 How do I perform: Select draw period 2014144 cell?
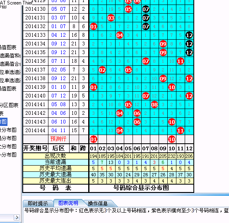point(36,130)
